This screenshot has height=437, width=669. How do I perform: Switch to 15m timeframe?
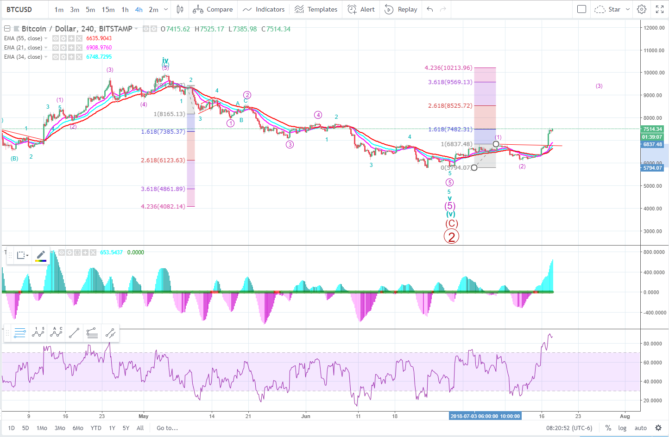pyautogui.click(x=108, y=9)
